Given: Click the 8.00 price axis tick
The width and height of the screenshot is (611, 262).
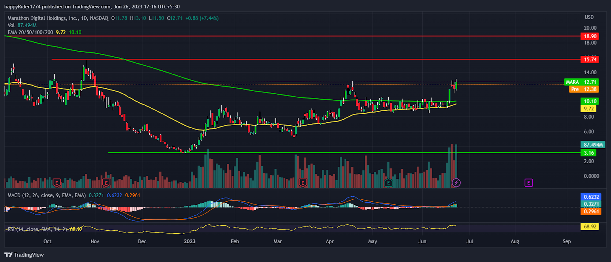Looking at the screenshot, I should [x=589, y=117].
